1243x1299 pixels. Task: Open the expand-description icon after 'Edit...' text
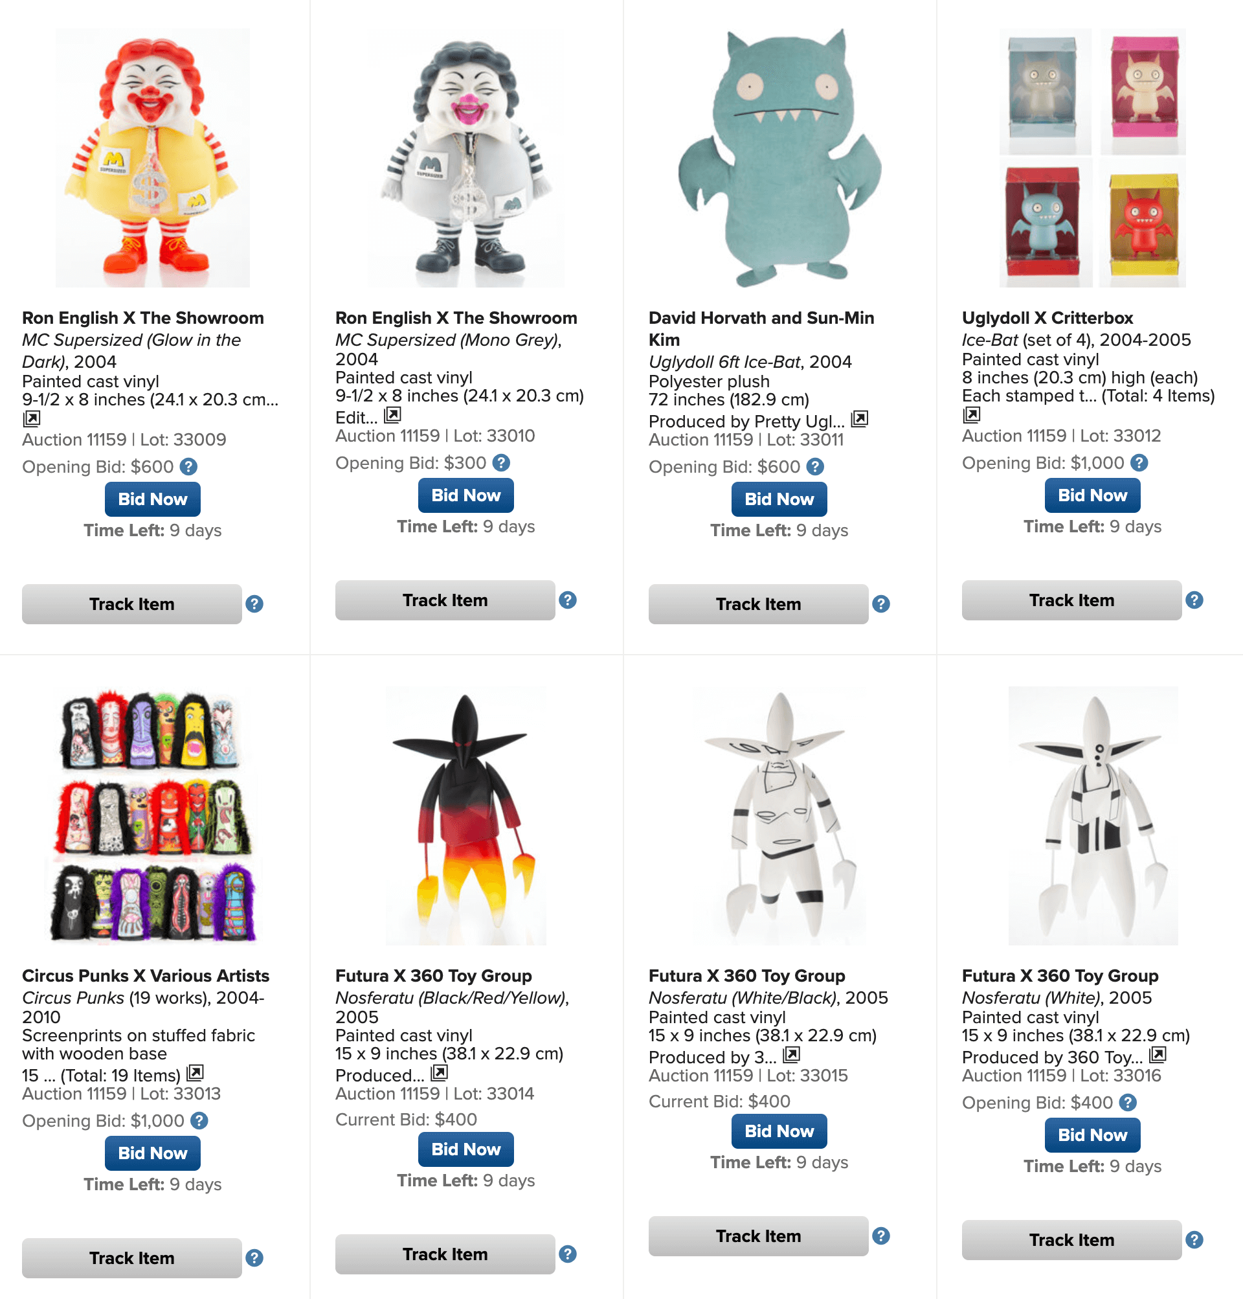tap(392, 415)
